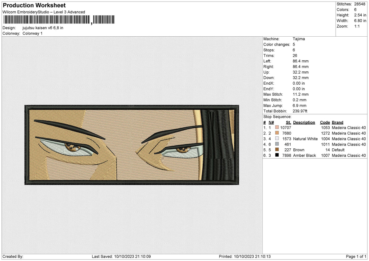The image size is (369, 261).
Task: Click the EndX value 0.00 in
Action: pyautogui.click(x=299, y=83)
